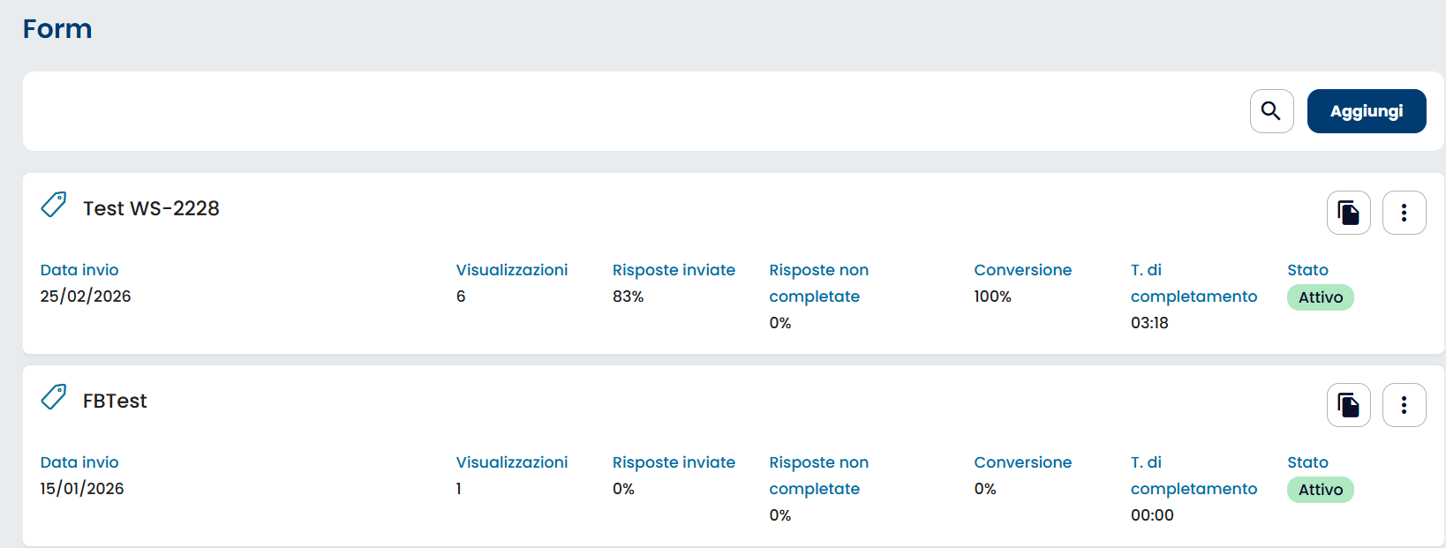The height and width of the screenshot is (548, 1446).
Task: Click the Attivo badge of FBTest
Action: tap(1320, 490)
